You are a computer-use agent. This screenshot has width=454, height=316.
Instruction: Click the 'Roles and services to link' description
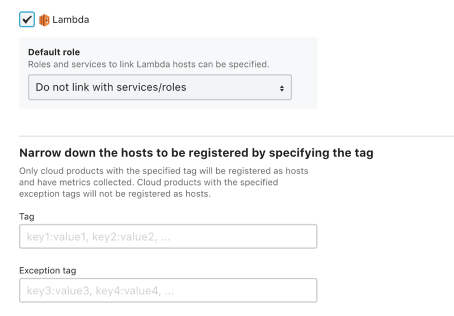tap(149, 64)
